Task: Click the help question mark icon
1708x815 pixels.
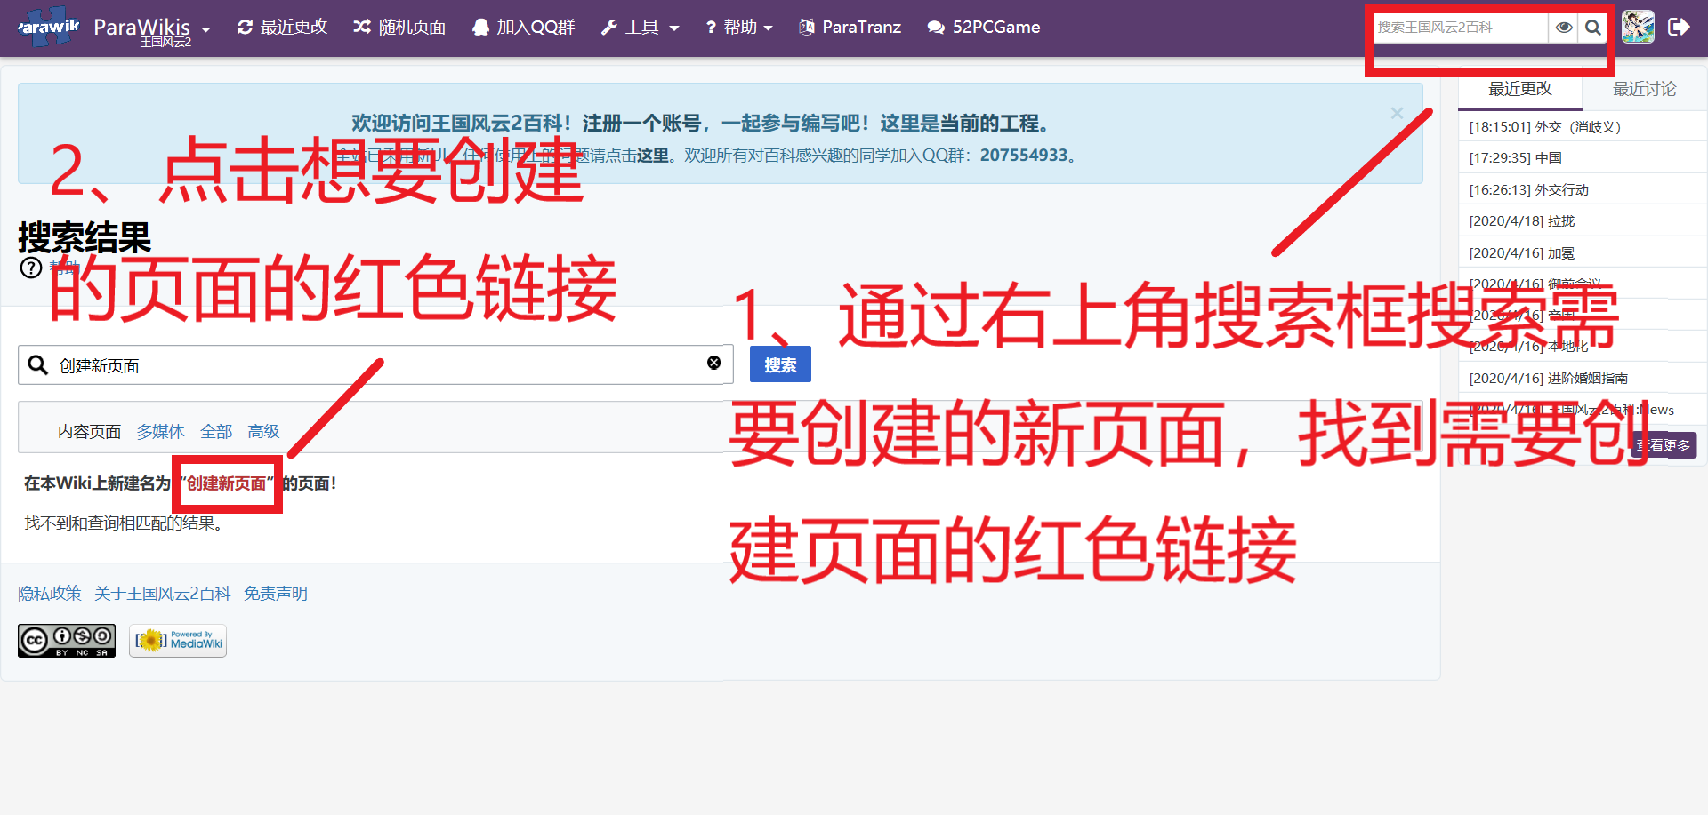Action: (x=31, y=268)
